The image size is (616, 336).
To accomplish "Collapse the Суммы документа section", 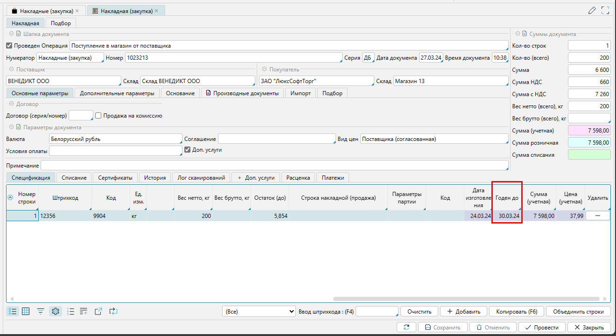I will [517, 34].
